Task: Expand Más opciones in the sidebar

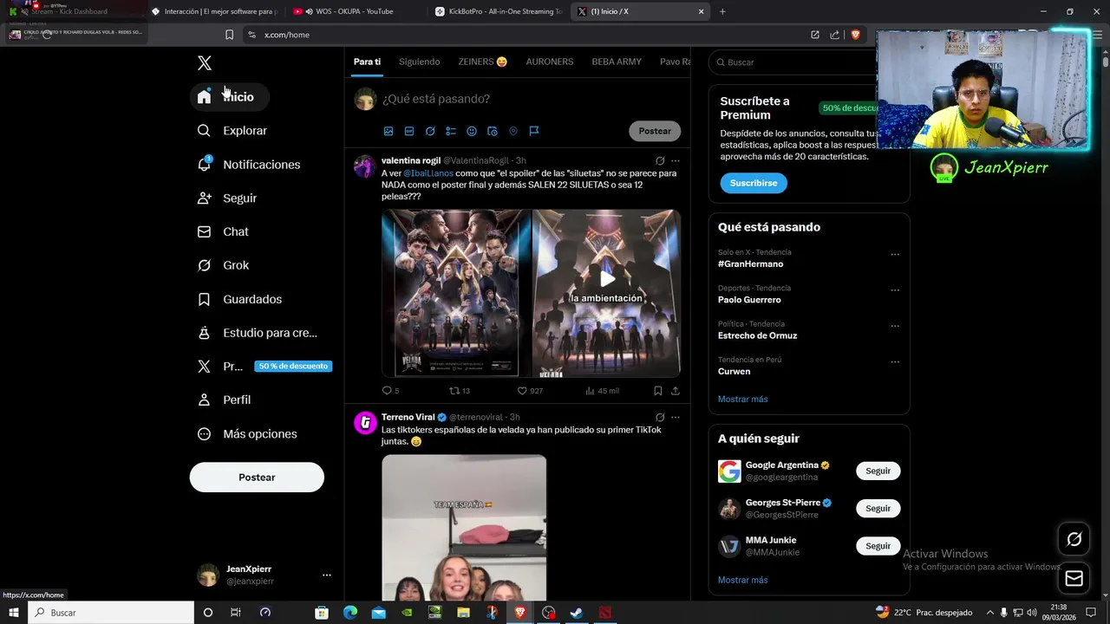Action: [248, 434]
